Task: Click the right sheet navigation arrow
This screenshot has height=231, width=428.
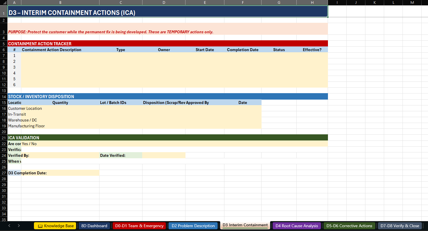Action: [x=18, y=226]
